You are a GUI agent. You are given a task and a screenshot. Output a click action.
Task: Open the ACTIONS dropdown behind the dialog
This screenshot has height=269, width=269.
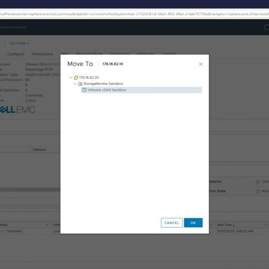coord(20,43)
